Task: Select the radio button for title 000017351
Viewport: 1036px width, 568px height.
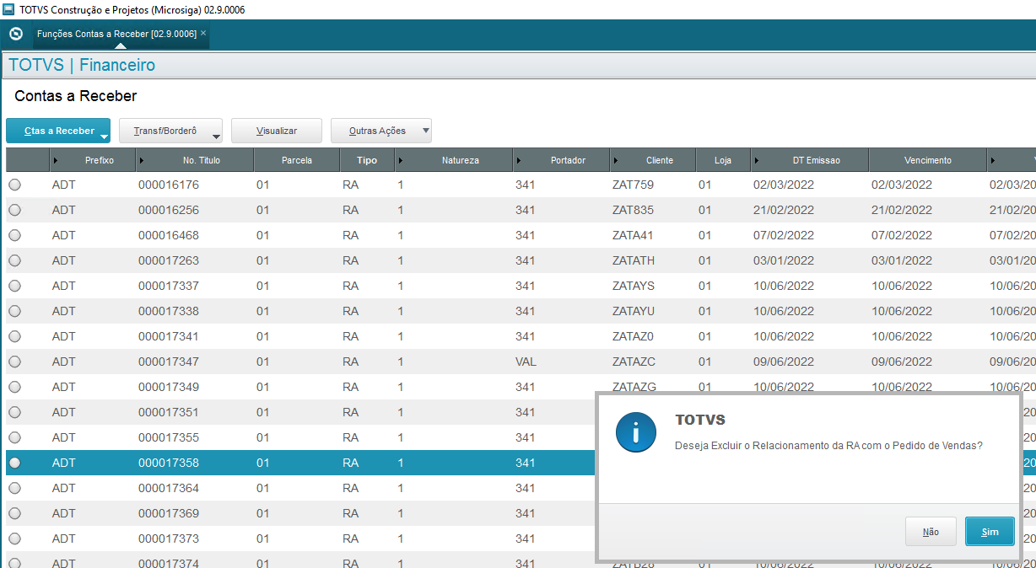Action: click(x=15, y=412)
